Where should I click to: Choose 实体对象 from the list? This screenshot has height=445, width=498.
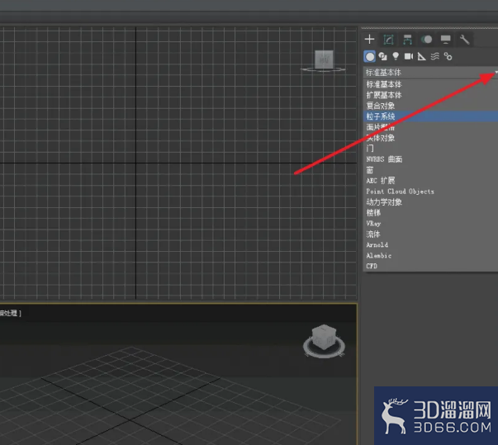430,138
